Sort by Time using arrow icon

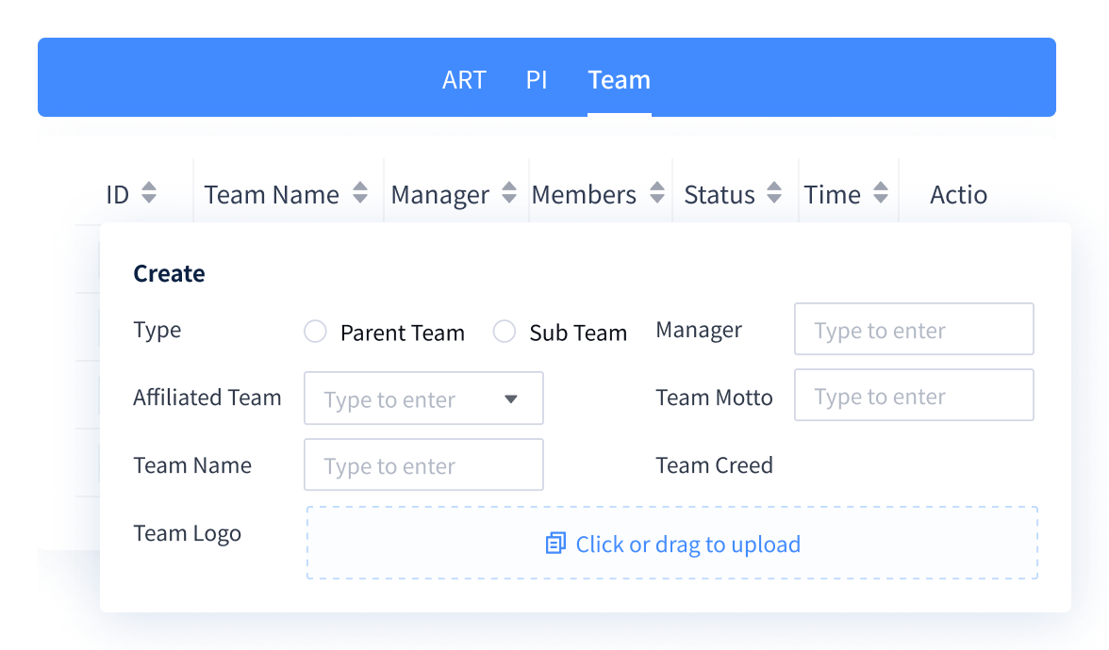tap(881, 194)
